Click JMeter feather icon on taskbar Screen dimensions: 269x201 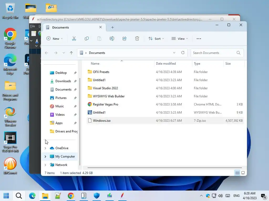pos(122,196)
